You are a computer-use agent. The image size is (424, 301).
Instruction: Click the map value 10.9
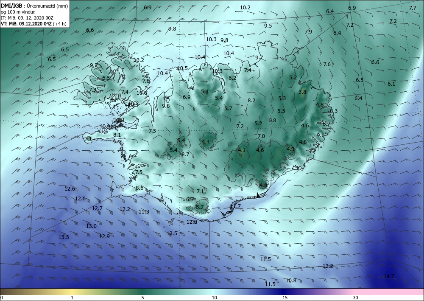[x=105, y=126]
